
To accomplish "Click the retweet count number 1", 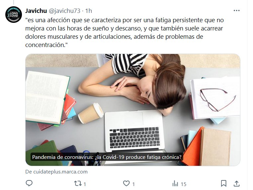I will tap(85, 184).
